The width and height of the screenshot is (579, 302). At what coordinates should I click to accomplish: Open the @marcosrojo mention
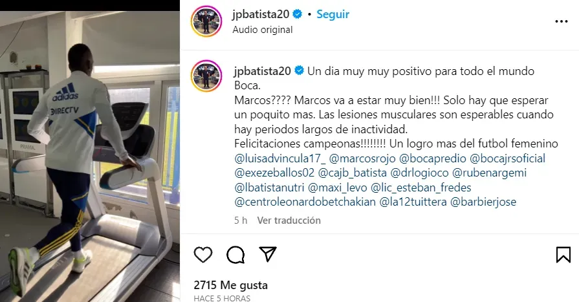coord(362,158)
